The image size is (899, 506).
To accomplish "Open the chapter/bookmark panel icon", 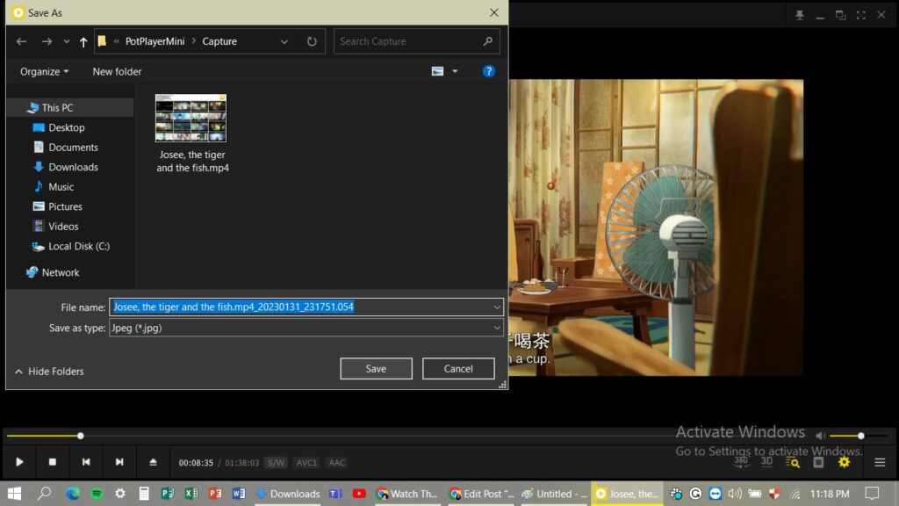I will pos(818,462).
